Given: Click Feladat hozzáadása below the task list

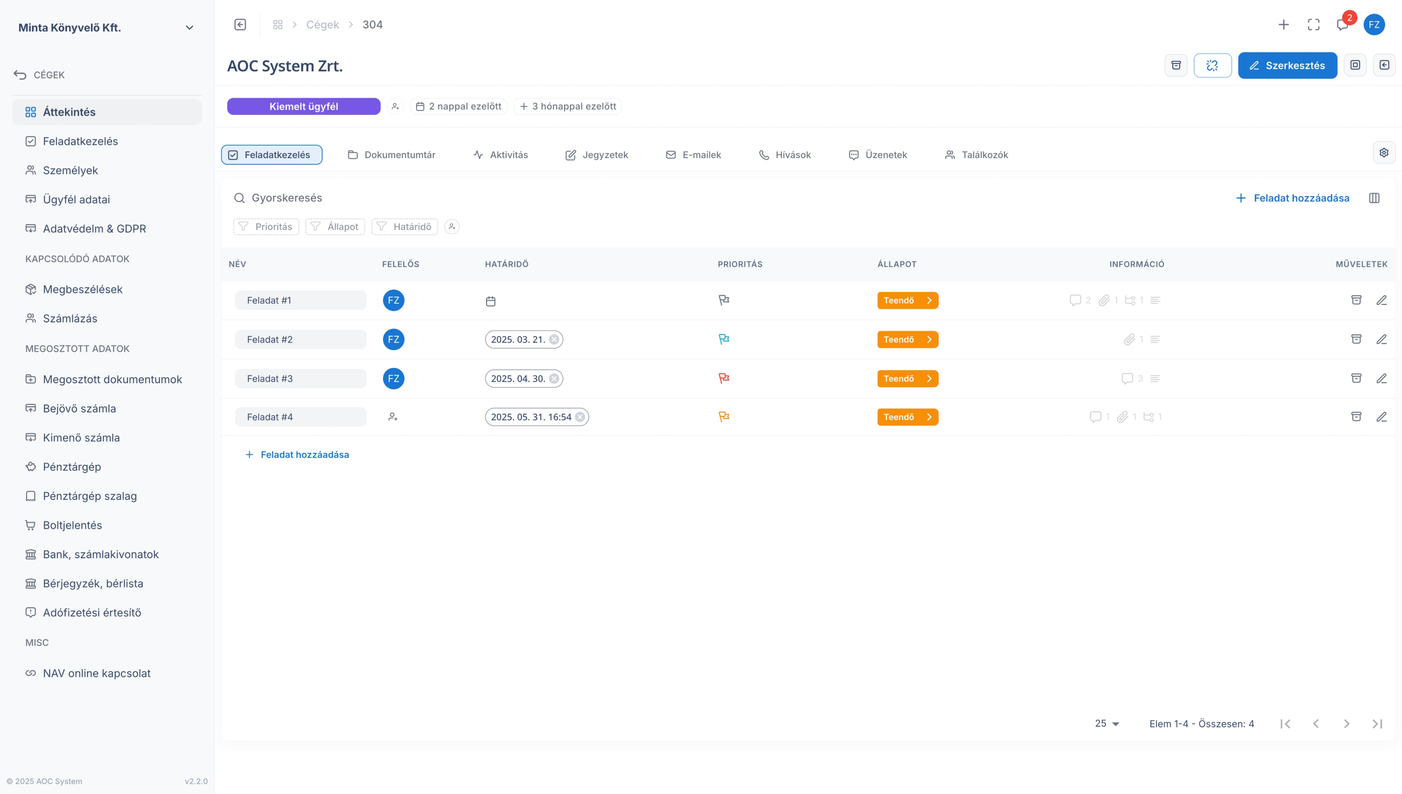Looking at the screenshot, I should pos(297,454).
